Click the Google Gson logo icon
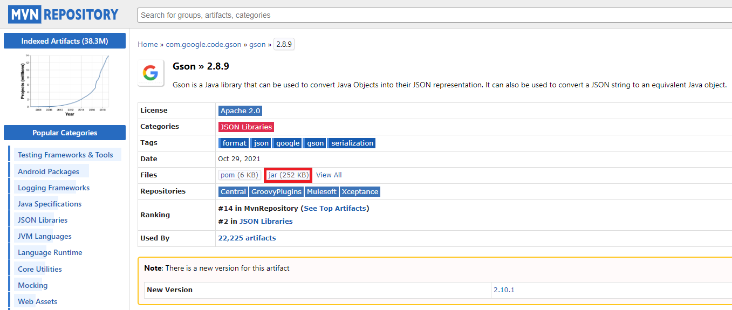Viewport: 732px width, 310px height. [151, 73]
